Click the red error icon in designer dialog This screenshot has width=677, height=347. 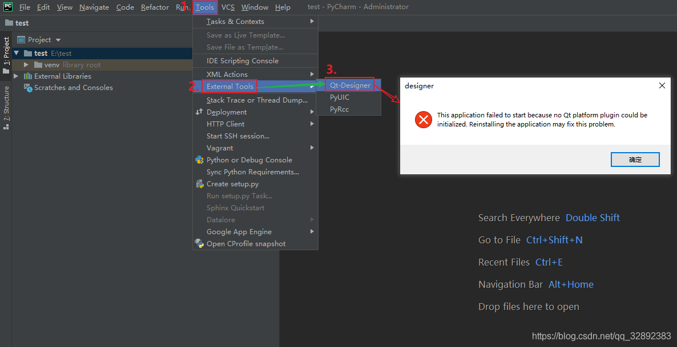pyautogui.click(x=423, y=120)
